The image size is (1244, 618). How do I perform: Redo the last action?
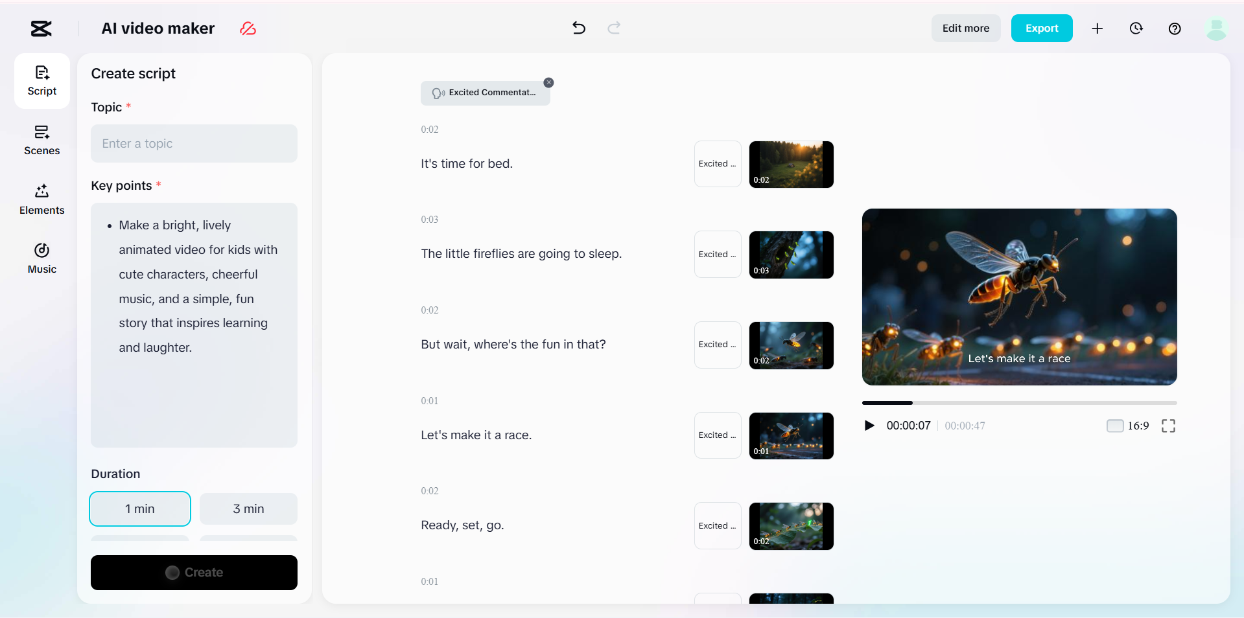point(614,28)
